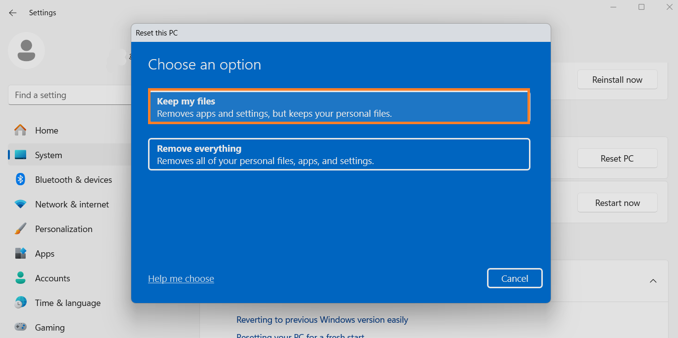Click the Time & language globe icon

tap(20, 303)
